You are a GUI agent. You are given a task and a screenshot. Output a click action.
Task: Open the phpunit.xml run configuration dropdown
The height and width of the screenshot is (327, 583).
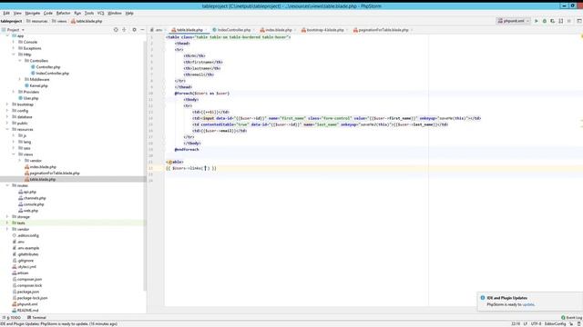pyautogui.click(x=514, y=21)
